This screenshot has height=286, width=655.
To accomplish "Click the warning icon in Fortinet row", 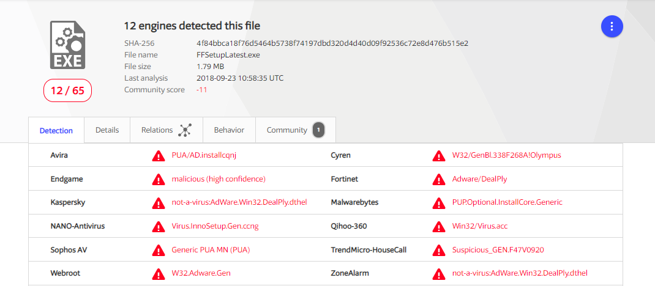I will 439,179.
